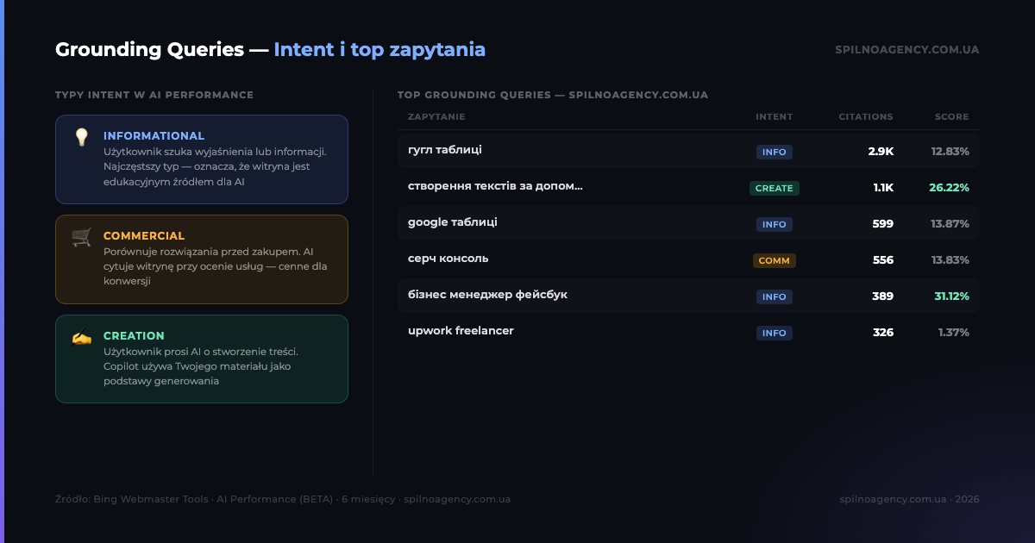The image size is (1035, 543).
Task: Click the CREATE badge for створення текстів row
Action: coord(775,188)
